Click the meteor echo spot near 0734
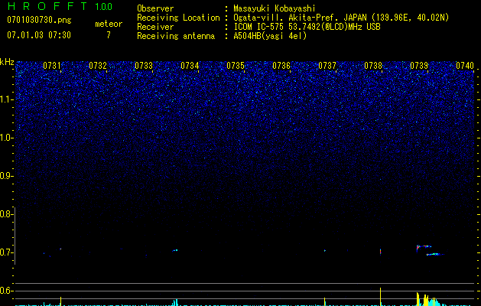The width and height of the screenshot is (481, 306). (x=175, y=250)
